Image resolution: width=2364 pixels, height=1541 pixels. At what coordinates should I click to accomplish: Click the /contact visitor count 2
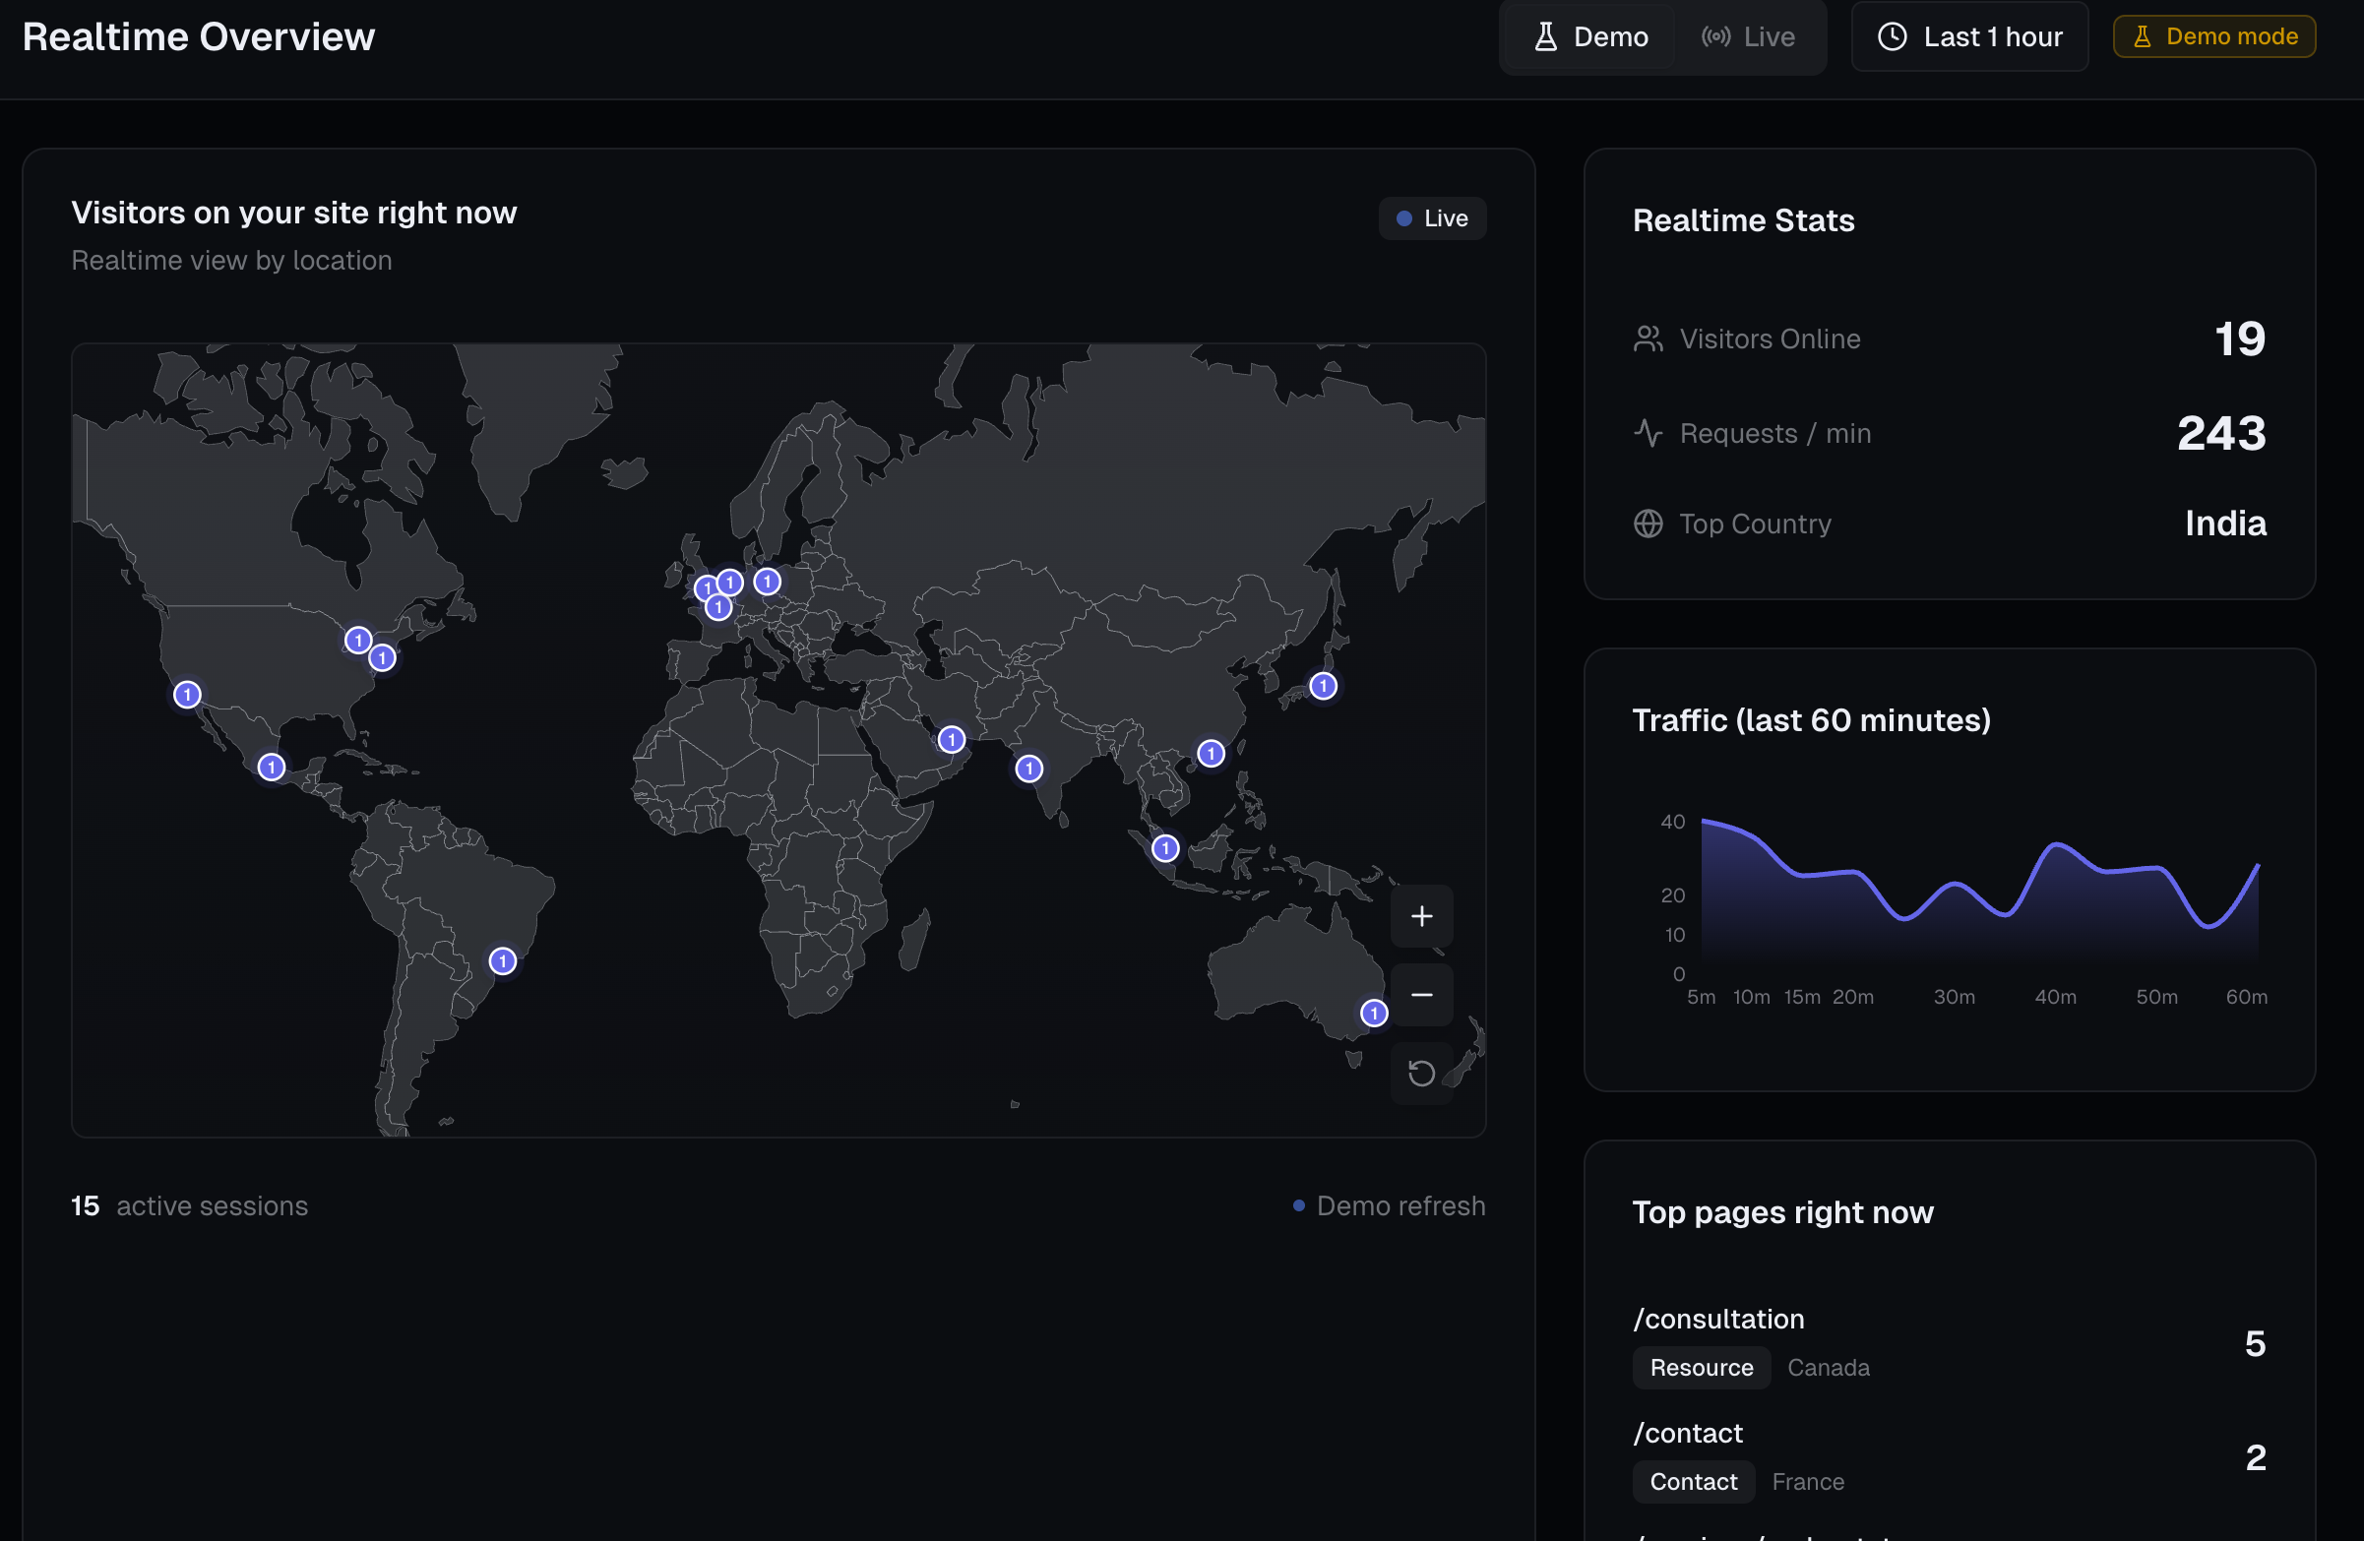coord(2255,1457)
